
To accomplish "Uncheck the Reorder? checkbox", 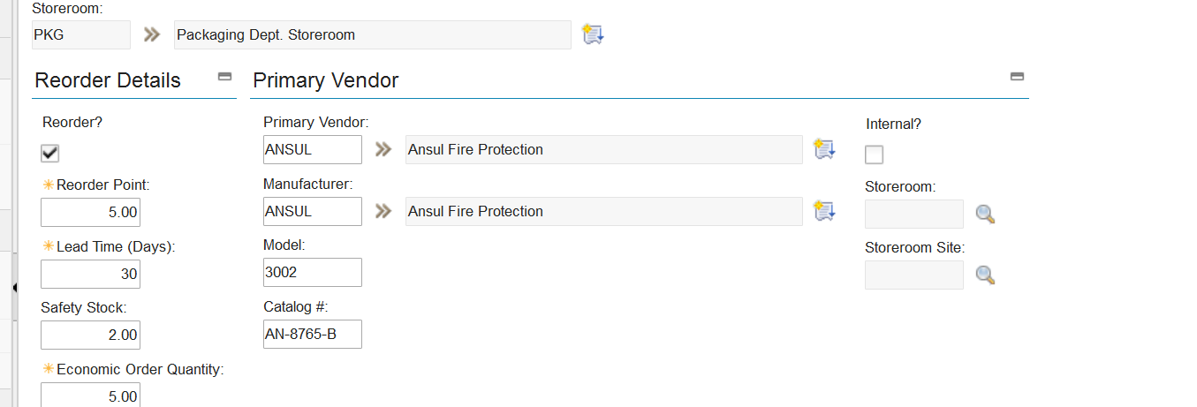I will point(50,154).
